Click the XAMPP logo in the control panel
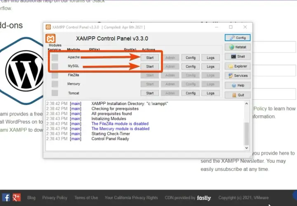The width and height of the screenshot is (297, 206). 50,39
